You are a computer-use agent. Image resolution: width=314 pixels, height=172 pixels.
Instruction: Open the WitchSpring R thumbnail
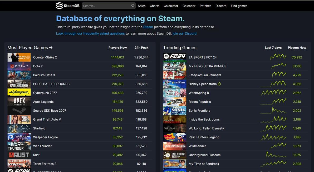pos(175,93)
